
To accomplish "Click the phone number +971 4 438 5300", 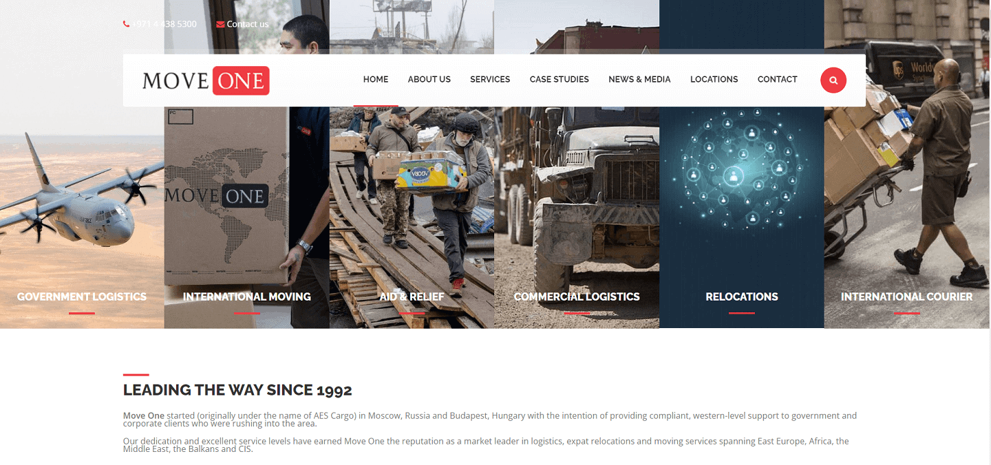I will [x=164, y=24].
